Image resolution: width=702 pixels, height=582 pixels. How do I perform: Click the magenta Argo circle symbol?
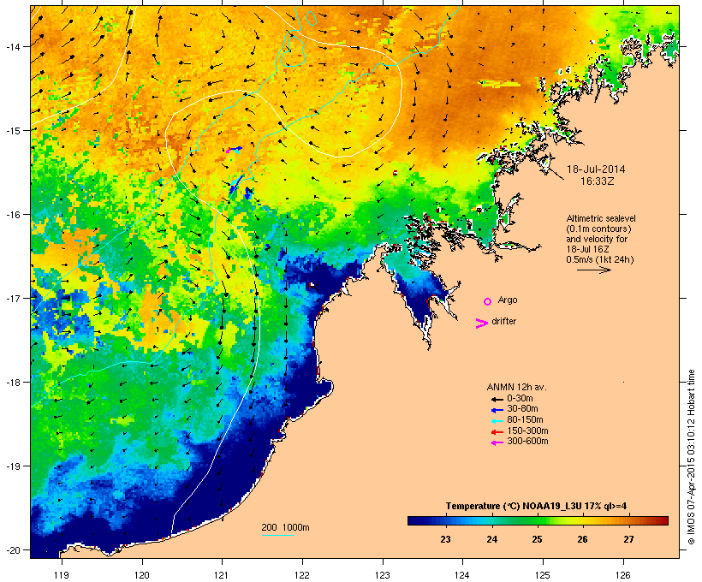488,302
